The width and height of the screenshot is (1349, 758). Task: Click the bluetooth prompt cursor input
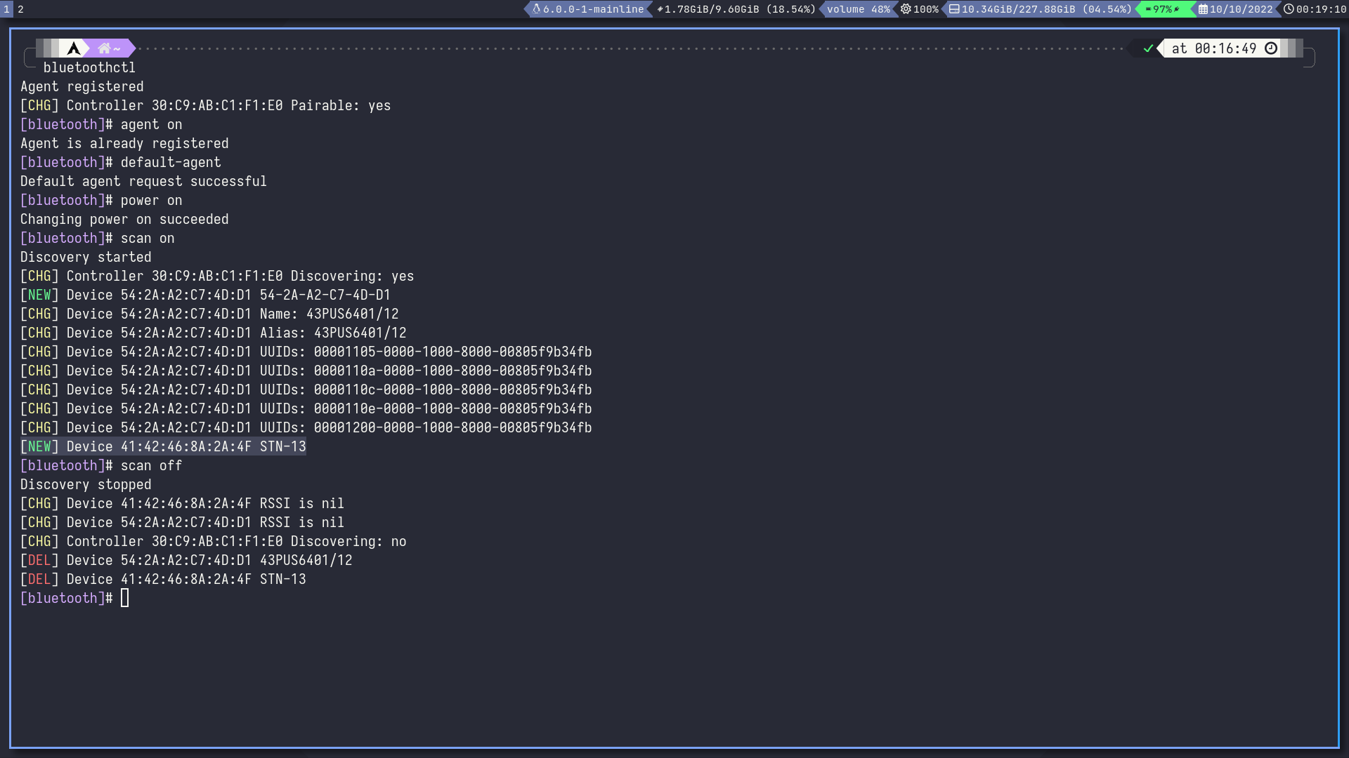124,598
